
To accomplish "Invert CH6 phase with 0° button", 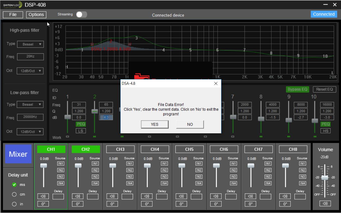I will (216, 204).
